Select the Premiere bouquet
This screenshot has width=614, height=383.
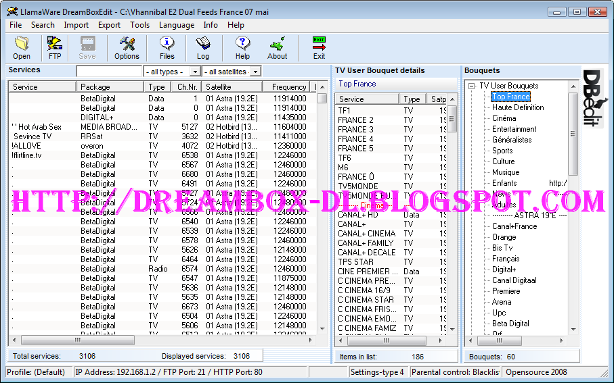506,291
